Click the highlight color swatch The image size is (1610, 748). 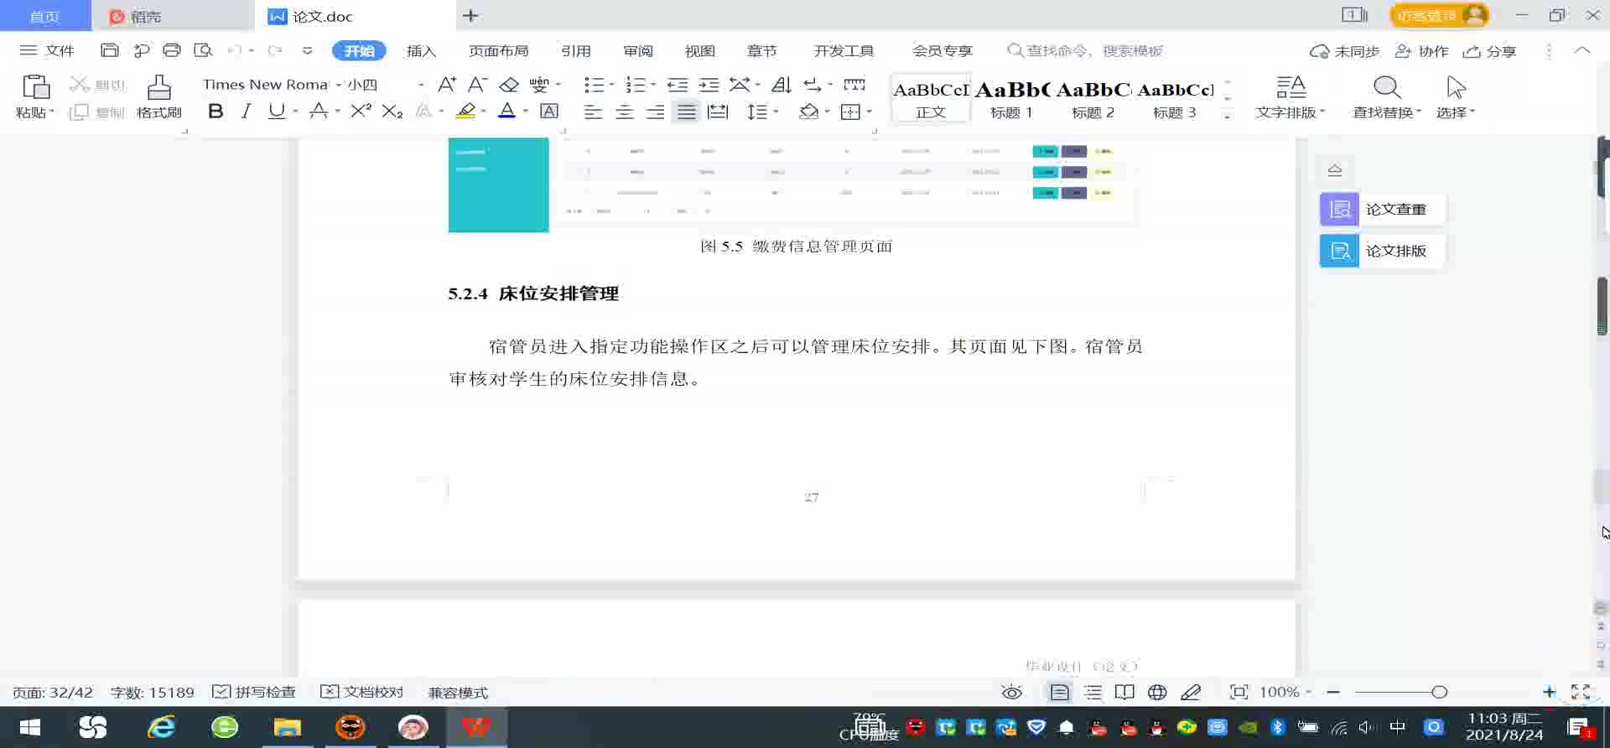pos(465,112)
